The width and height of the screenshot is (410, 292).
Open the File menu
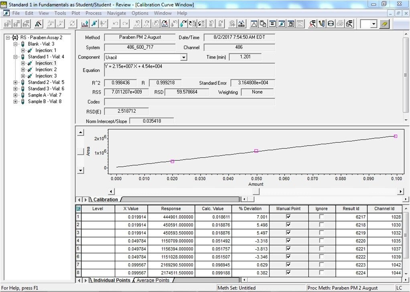point(16,13)
